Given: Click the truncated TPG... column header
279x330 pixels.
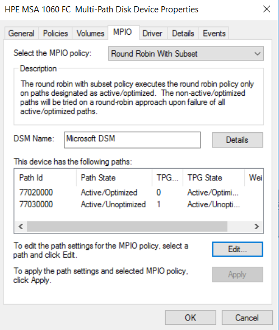Looking at the screenshot, I should point(168,178).
